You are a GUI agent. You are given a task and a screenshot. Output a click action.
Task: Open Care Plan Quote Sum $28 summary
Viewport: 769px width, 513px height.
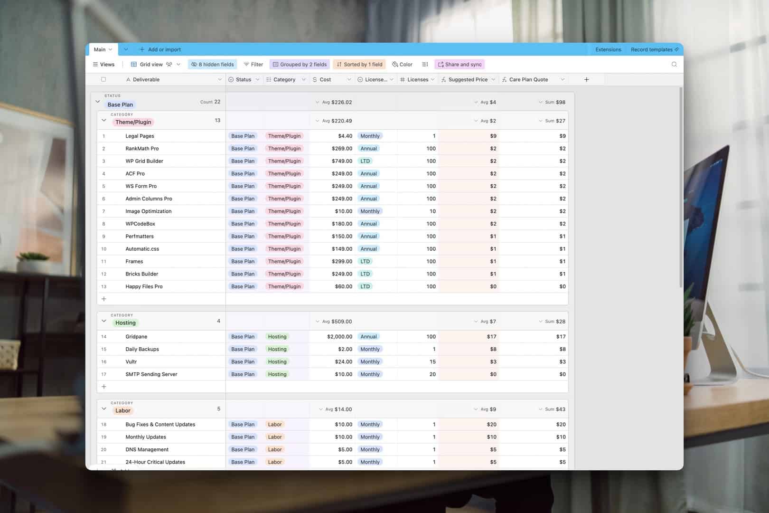coord(552,322)
